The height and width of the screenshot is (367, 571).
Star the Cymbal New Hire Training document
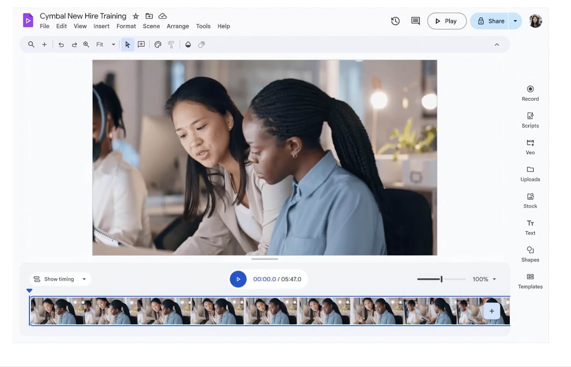[136, 16]
